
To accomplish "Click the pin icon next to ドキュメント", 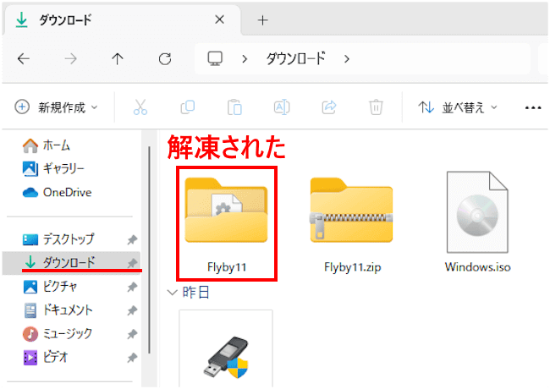I will tap(132, 310).
